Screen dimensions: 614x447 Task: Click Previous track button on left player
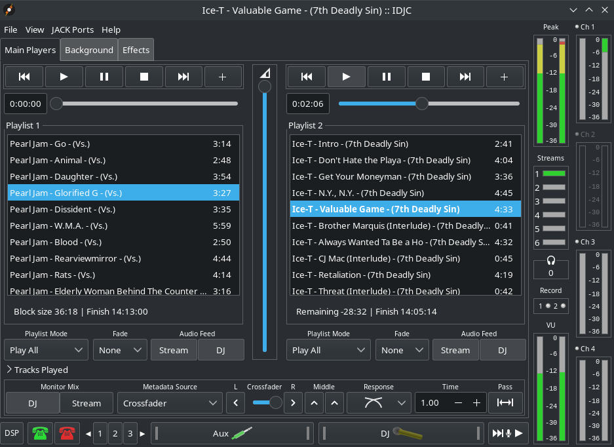(x=24, y=77)
